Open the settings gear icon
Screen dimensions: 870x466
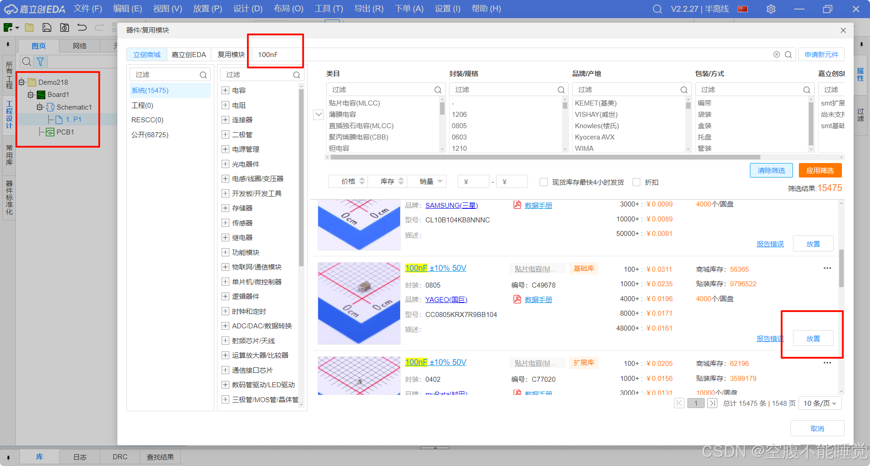(x=771, y=9)
